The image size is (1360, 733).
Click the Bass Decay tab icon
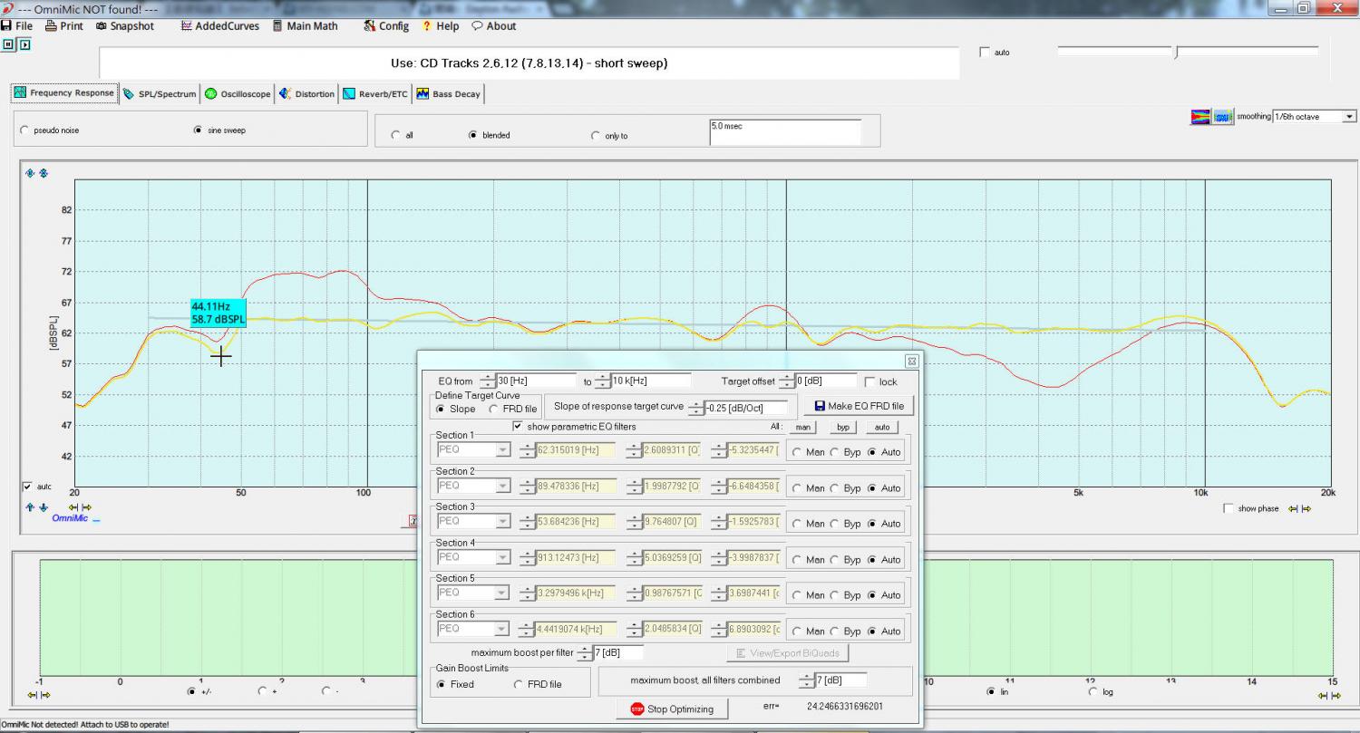[x=423, y=94]
